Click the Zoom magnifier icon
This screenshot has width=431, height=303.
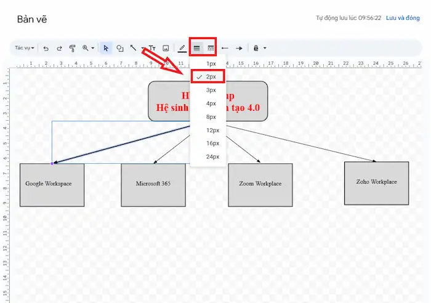point(86,48)
